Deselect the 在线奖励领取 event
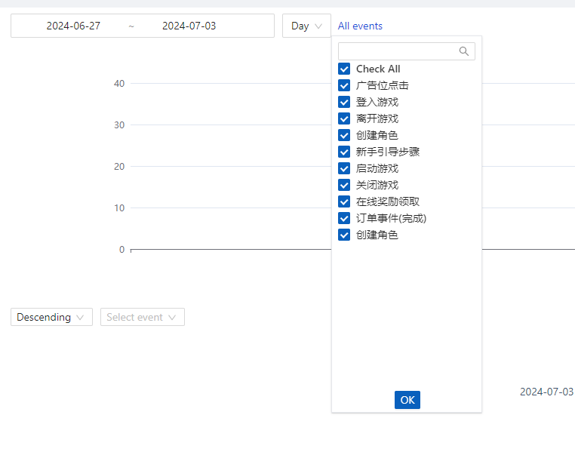The height and width of the screenshot is (455, 575). [x=344, y=201]
